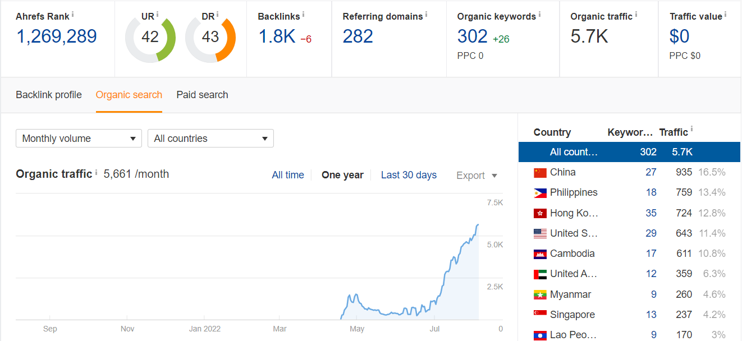Viewport: 756px width, 341px height.
Task: Open the 282 referring domains link
Action: [x=358, y=37]
